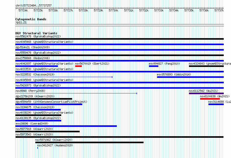Viewport: 231px width, 158px height.
Task: Click the 57724k ruler tick label
Action: coord(23,10)
